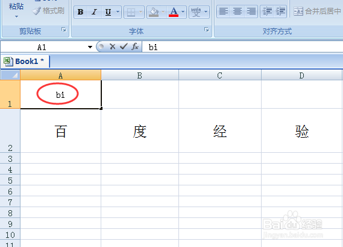Click the phonetic guide wén icon

tap(196, 12)
